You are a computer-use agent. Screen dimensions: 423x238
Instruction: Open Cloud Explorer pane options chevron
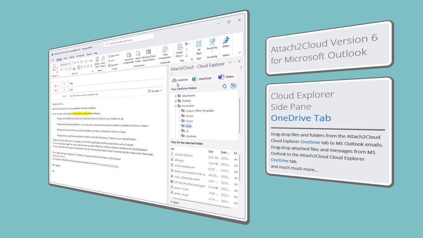coord(230,62)
